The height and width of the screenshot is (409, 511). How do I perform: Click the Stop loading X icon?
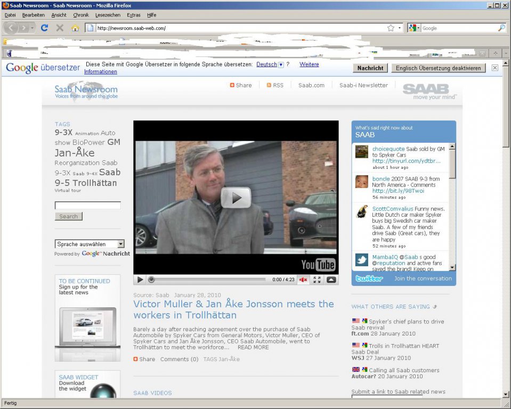tap(60, 28)
